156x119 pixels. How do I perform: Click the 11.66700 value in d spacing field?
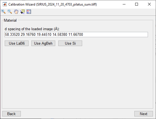pyautogui.click(x=76, y=35)
